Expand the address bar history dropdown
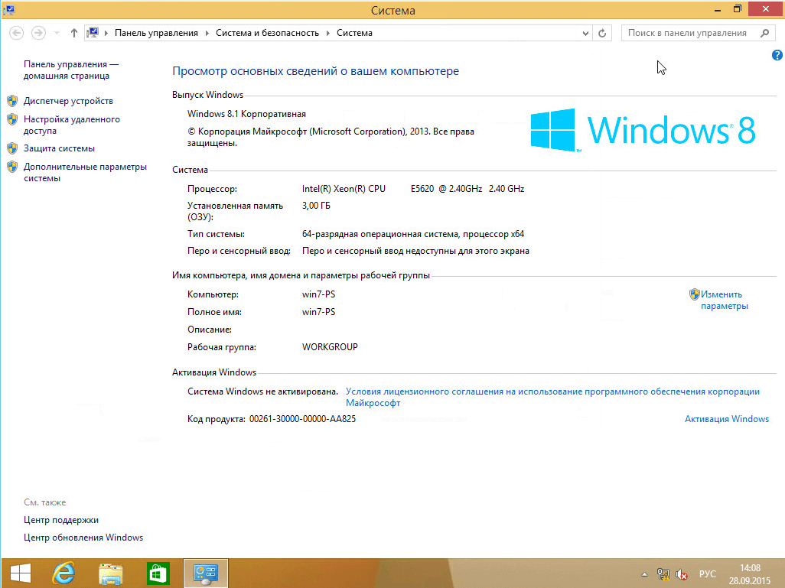The height and width of the screenshot is (588, 785). pyautogui.click(x=586, y=33)
